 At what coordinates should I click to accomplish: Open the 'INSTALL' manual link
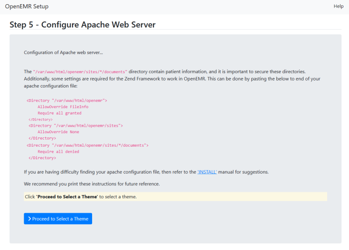[207, 172]
